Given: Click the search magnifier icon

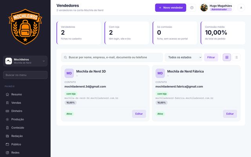Looking at the screenshot, I should click(65, 57).
